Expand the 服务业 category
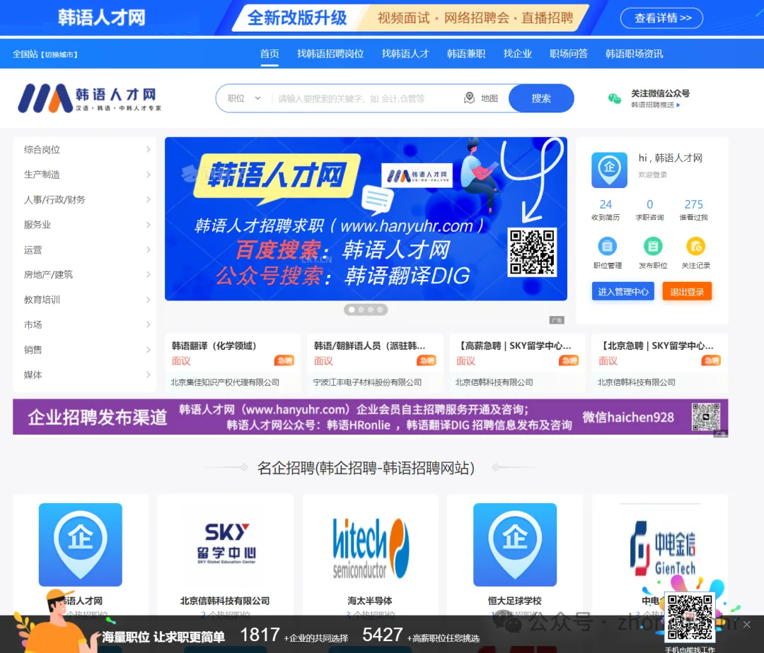The image size is (764, 653). click(85, 224)
